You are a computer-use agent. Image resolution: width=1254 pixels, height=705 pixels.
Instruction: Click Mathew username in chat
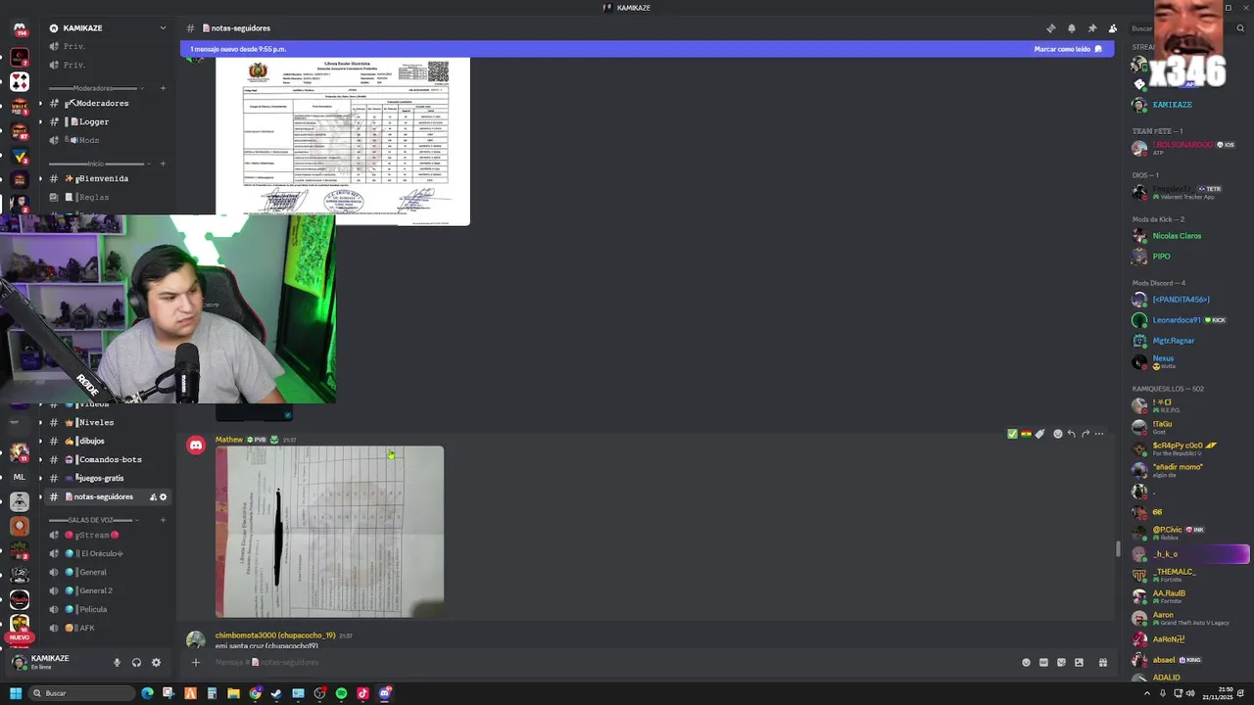click(229, 440)
